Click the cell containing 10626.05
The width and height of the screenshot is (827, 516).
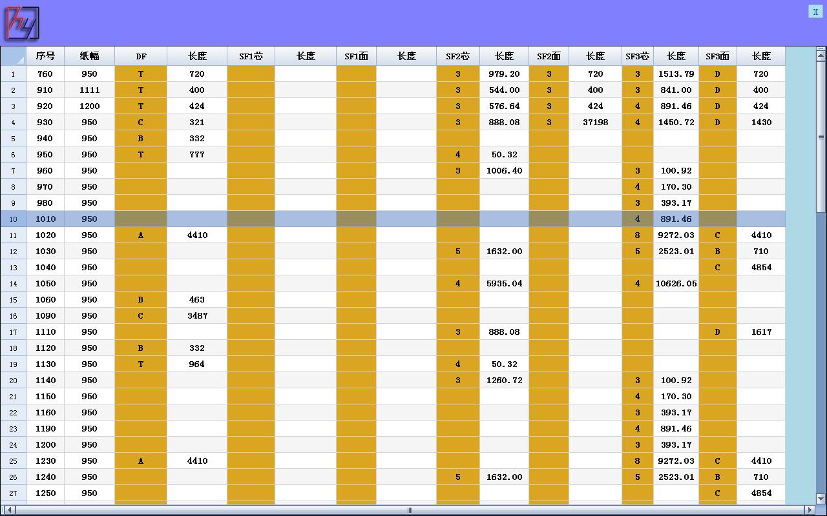tap(676, 284)
